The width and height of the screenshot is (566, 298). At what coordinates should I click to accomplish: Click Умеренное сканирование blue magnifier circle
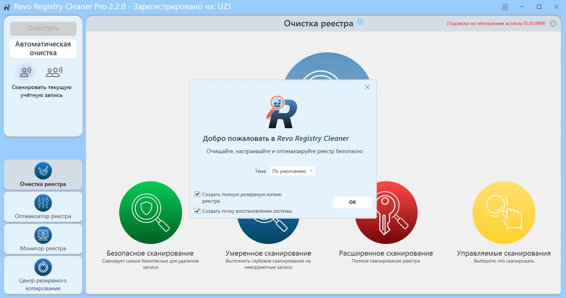268,231
